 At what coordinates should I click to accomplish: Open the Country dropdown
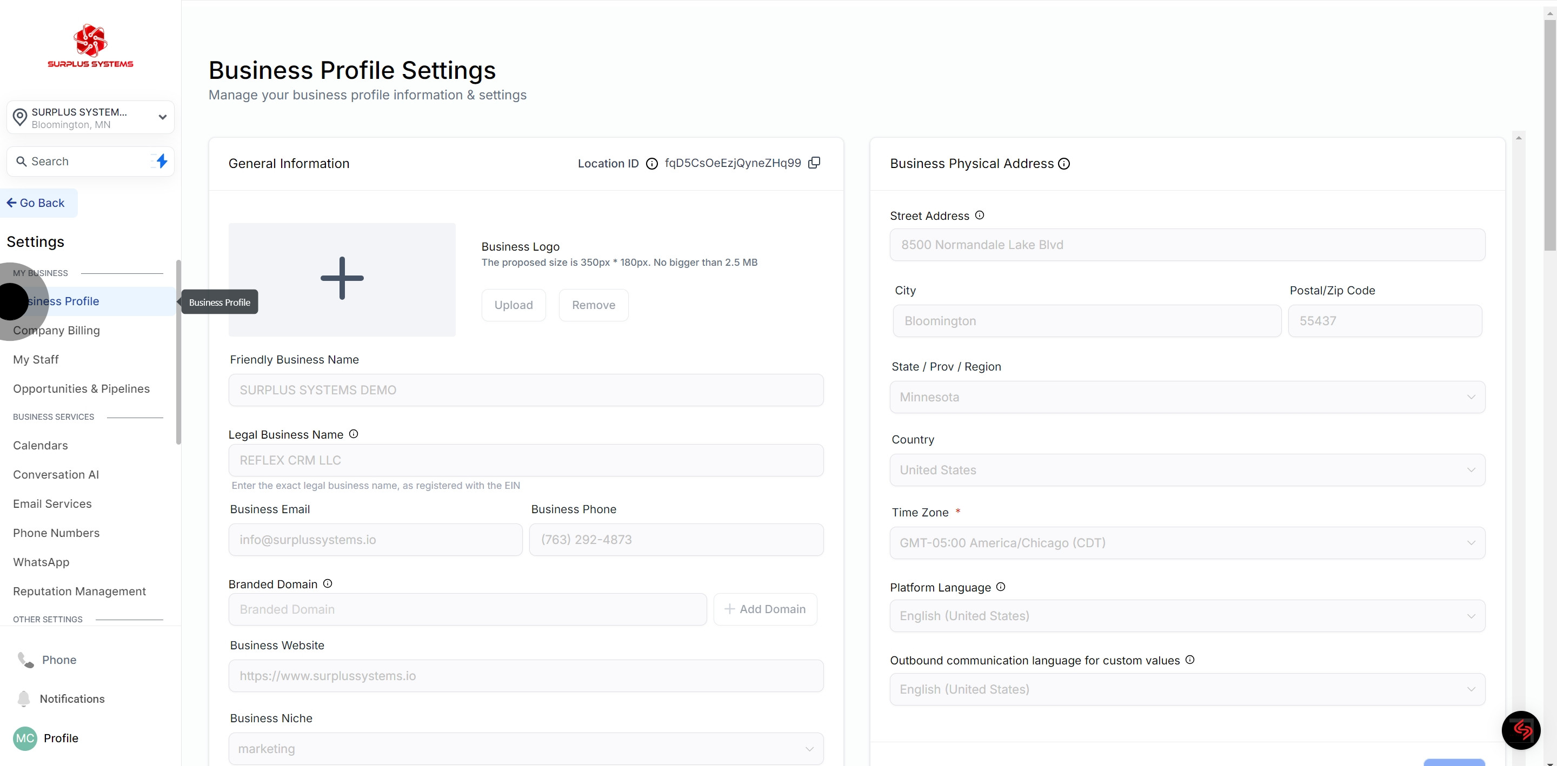(x=1187, y=470)
